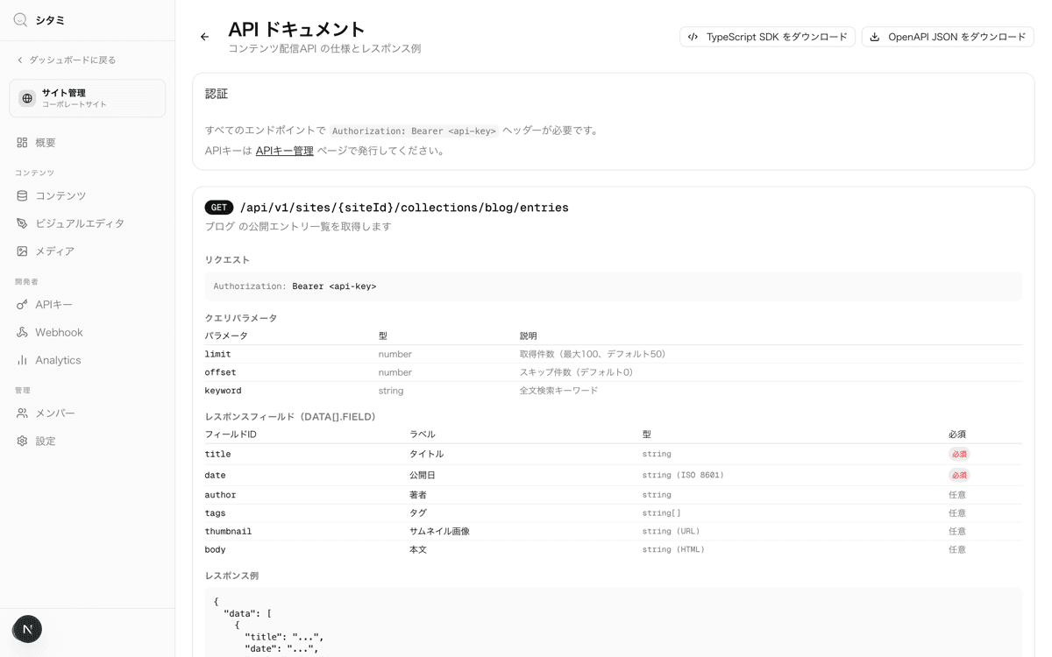Select the date field ID
1052x657 pixels.
(x=216, y=475)
